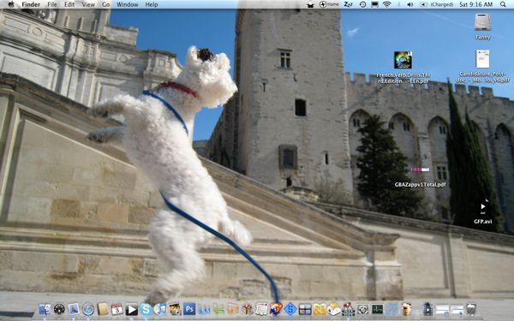Open the Edit menu

click(69, 4)
